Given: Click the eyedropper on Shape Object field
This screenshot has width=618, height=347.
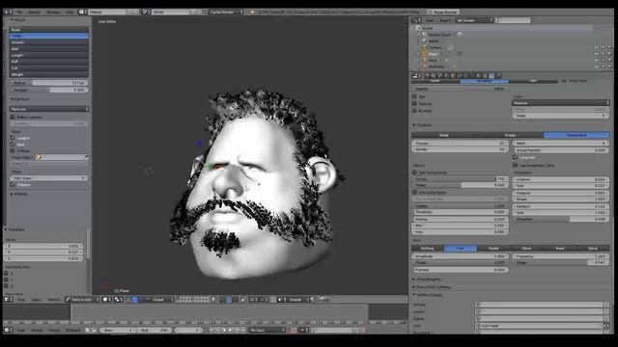Looking at the screenshot, I should coord(86,157).
